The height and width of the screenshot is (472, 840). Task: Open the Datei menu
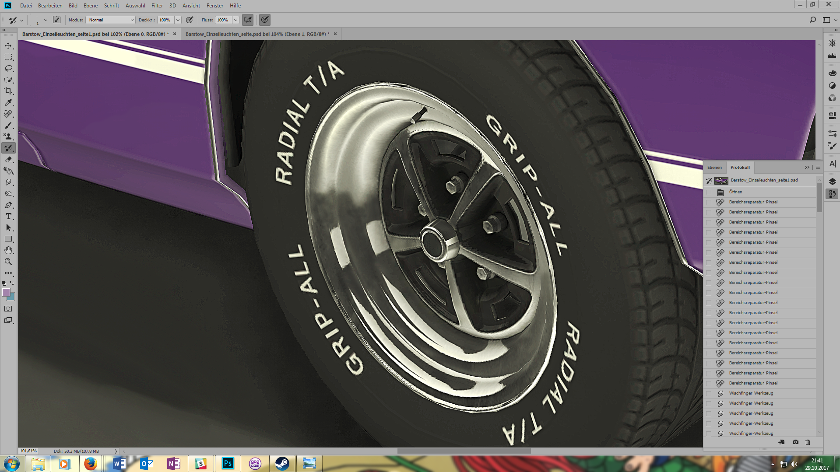click(26, 6)
